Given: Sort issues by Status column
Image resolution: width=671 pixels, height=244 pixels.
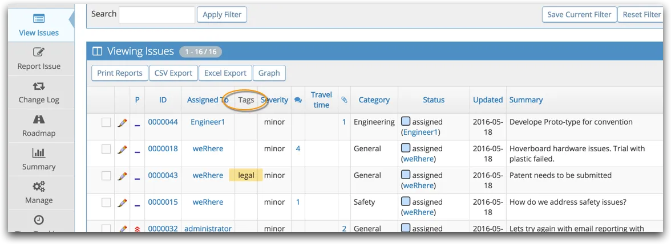Looking at the screenshot, I should pos(434,100).
